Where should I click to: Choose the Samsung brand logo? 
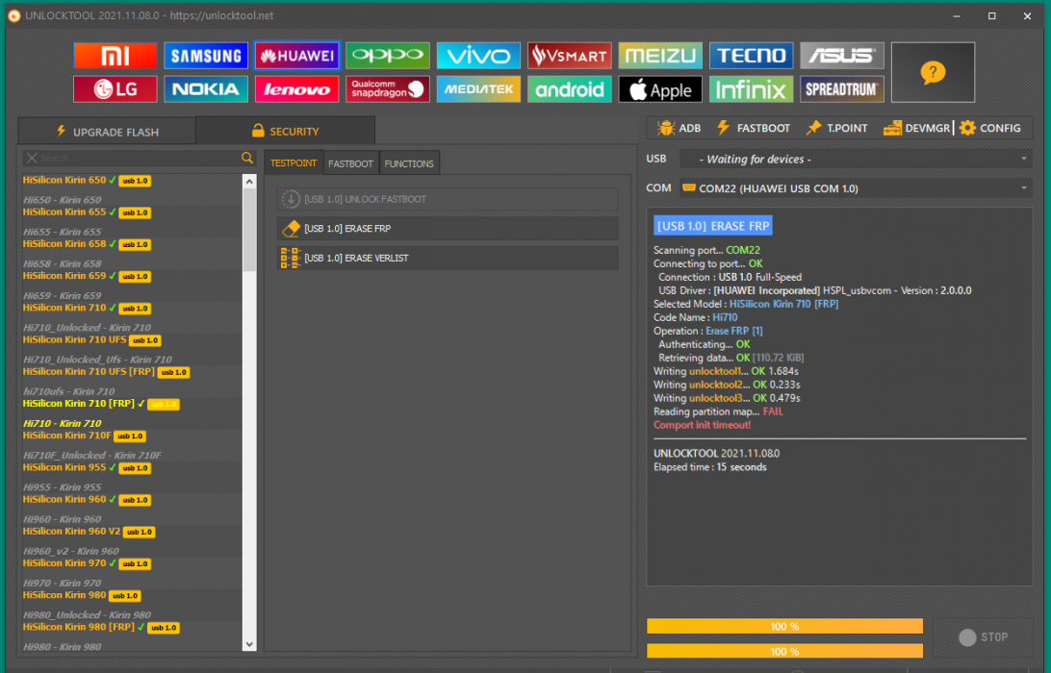point(206,56)
